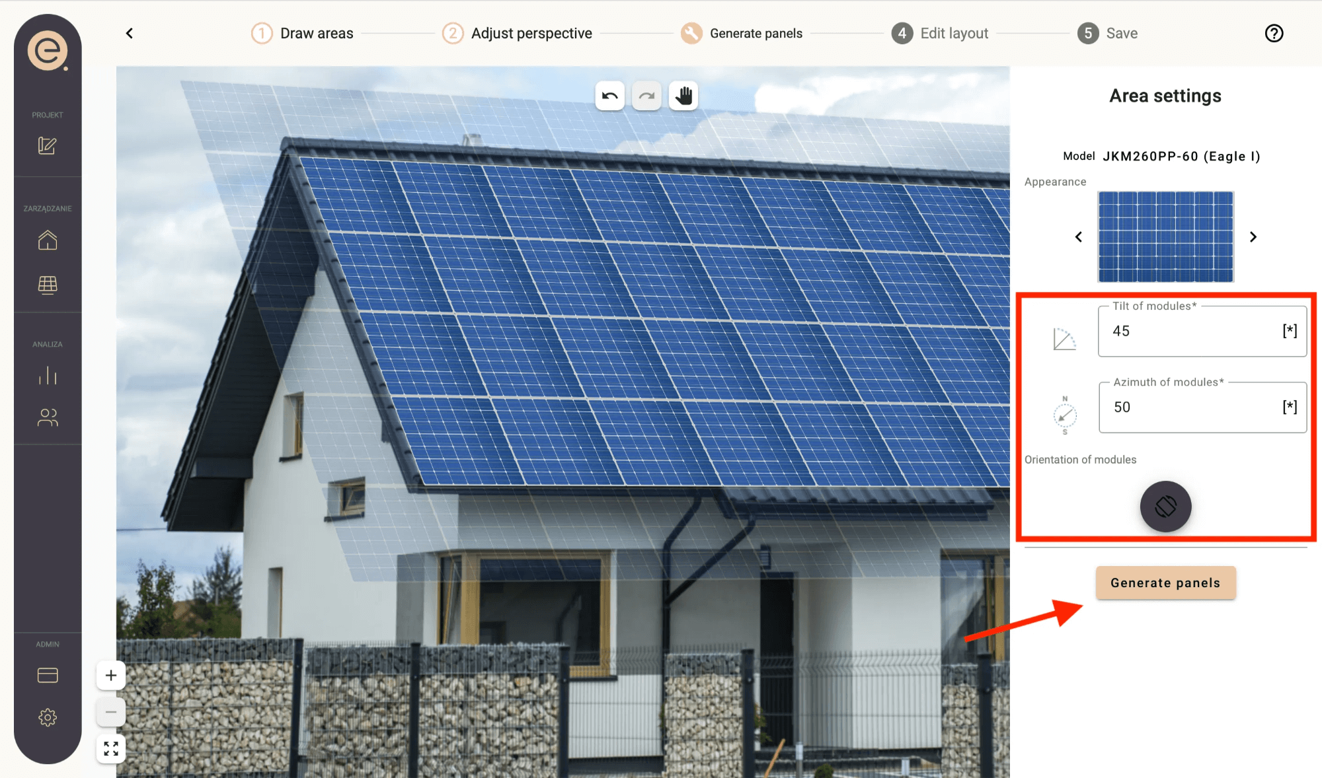Image resolution: width=1322 pixels, height=778 pixels.
Task: Click the redo arrow tool
Action: pos(647,94)
